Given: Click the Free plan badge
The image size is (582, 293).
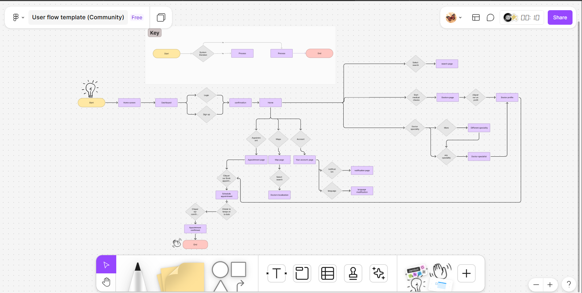Looking at the screenshot, I should [x=137, y=17].
